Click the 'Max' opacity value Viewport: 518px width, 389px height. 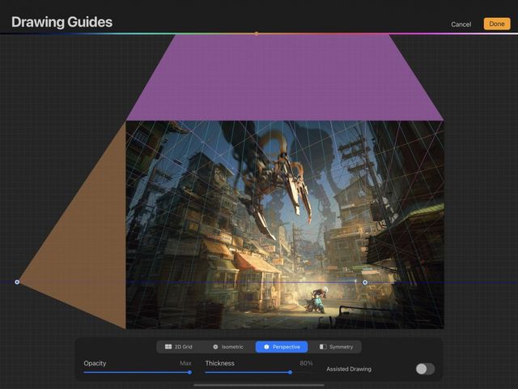[x=185, y=363]
